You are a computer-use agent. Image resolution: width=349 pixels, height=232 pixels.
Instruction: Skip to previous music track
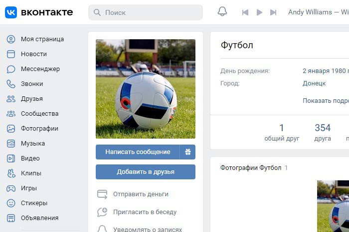pos(245,12)
